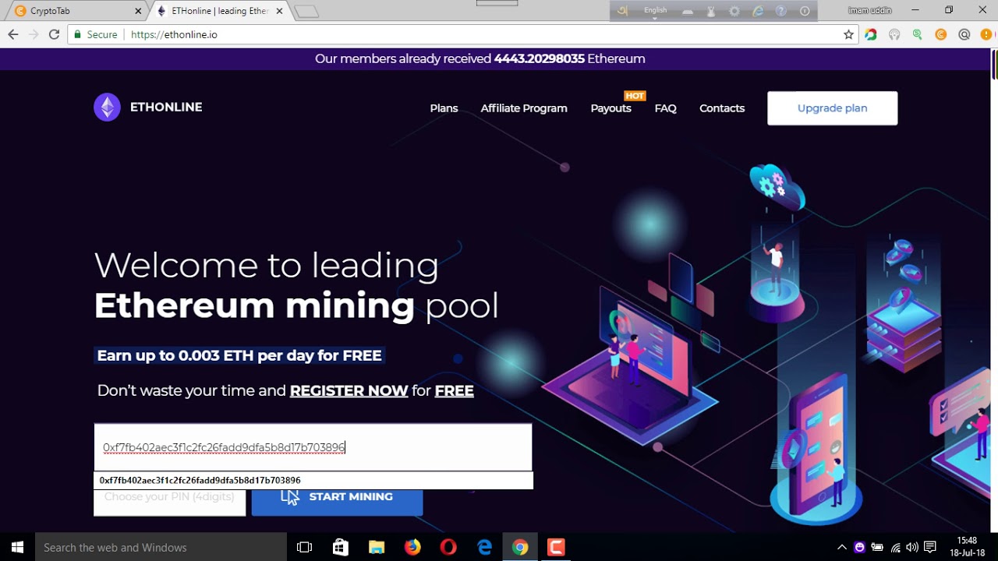Click the Choose your PIN field

[x=169, y=499]
